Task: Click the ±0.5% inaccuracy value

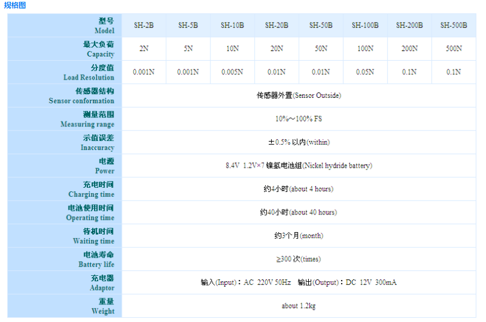Action: point(299,142)
